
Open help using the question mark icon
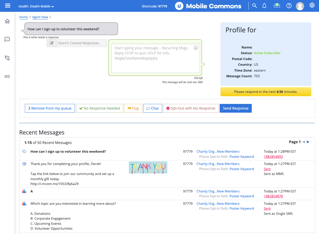click(x=289, y=5)
